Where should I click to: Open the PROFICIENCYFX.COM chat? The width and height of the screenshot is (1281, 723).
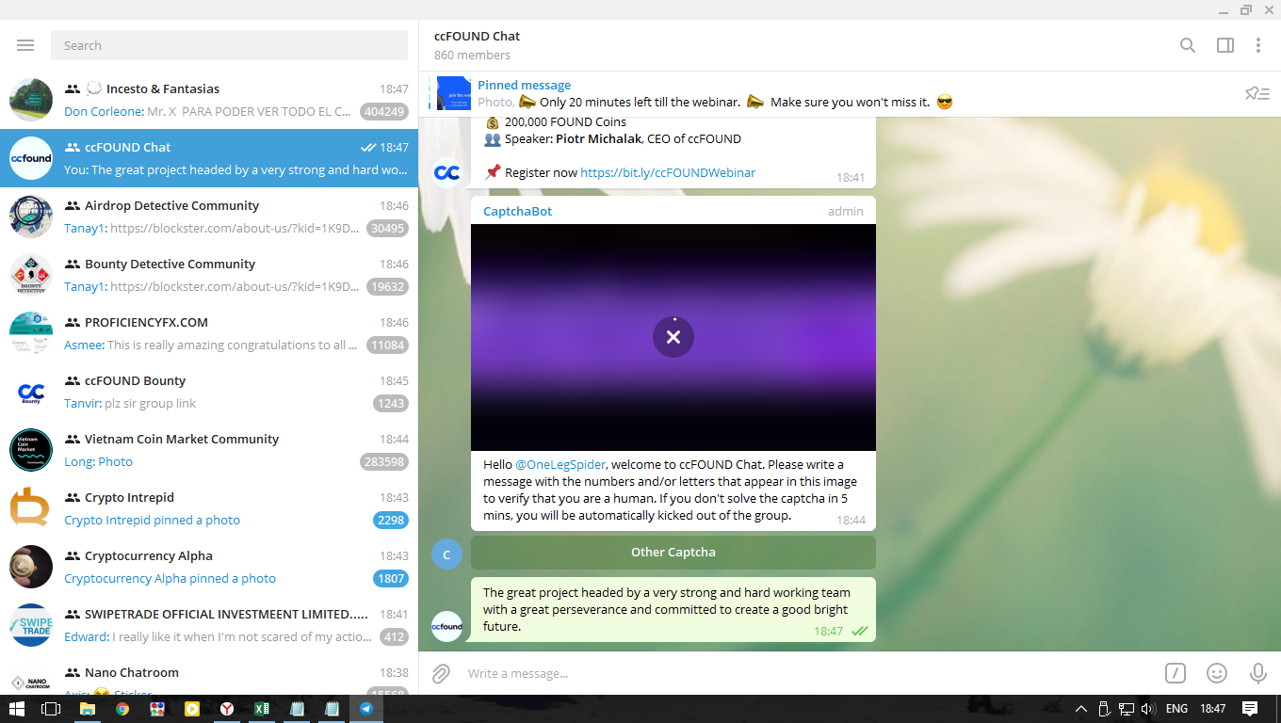click(x=209, y=334)
